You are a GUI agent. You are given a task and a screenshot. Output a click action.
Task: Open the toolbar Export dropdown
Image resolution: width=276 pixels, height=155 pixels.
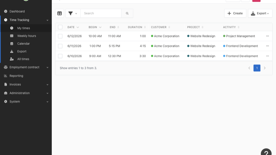[260, 13]
